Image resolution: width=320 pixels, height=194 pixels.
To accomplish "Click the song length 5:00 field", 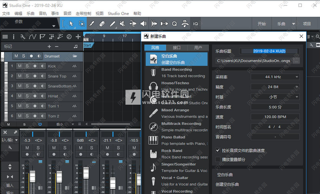I will tap(275, 107).
